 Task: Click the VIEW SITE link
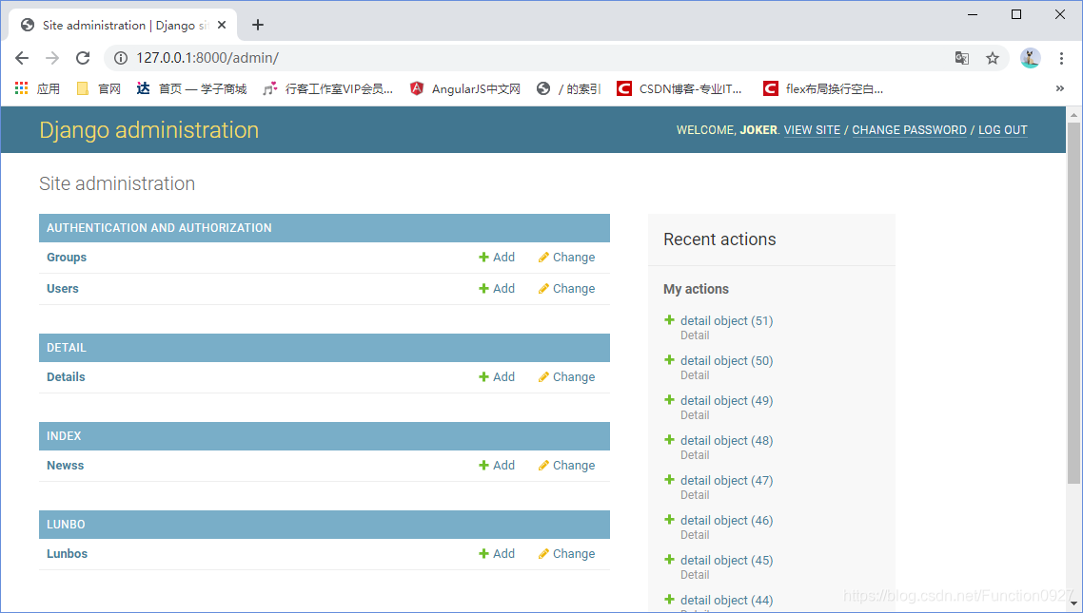pyautogui.click(x=813, y=130)
